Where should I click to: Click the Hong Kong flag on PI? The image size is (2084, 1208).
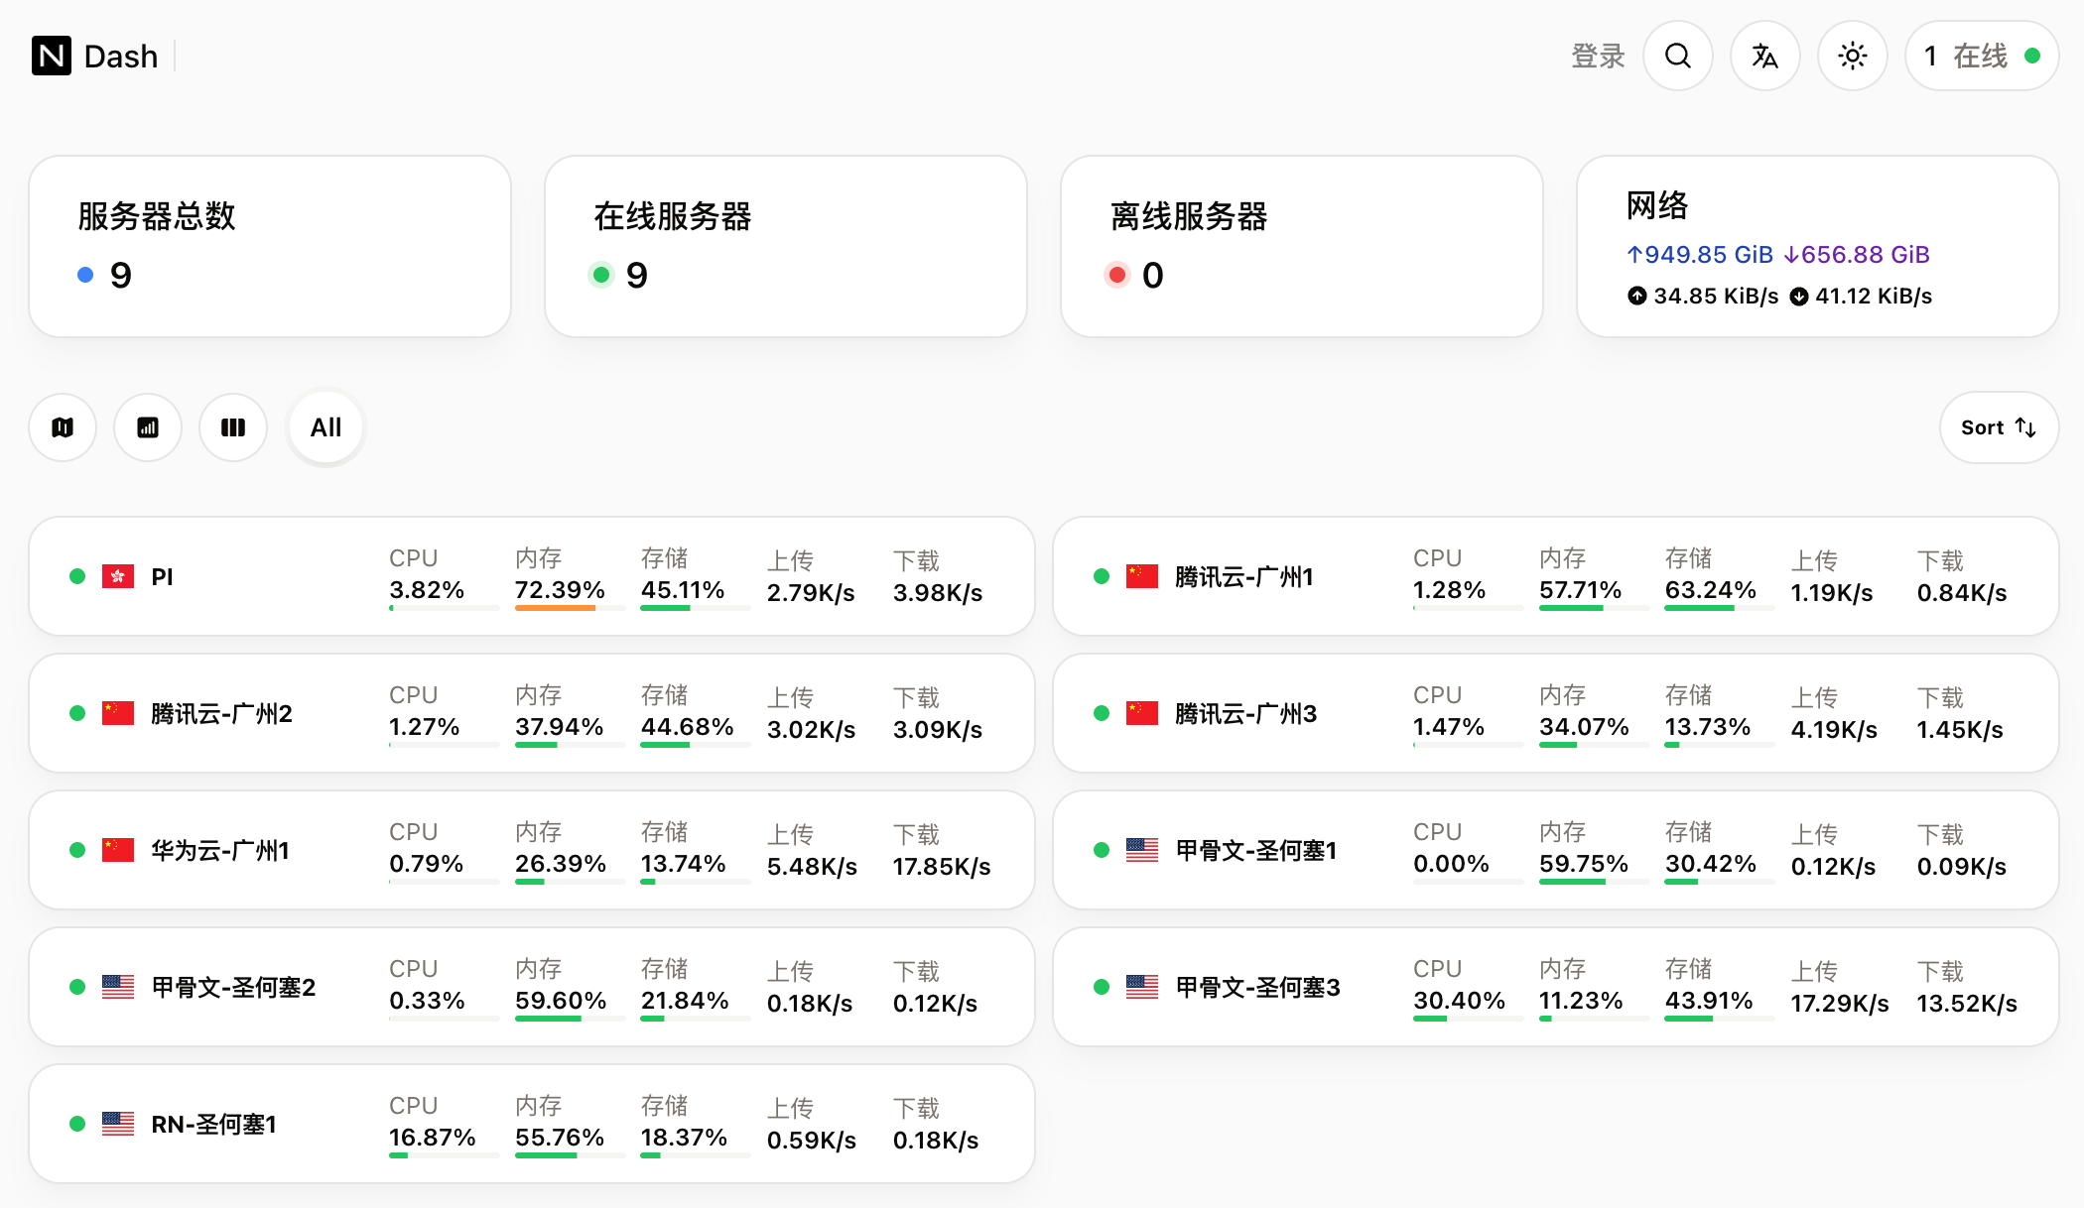(118, 576)
